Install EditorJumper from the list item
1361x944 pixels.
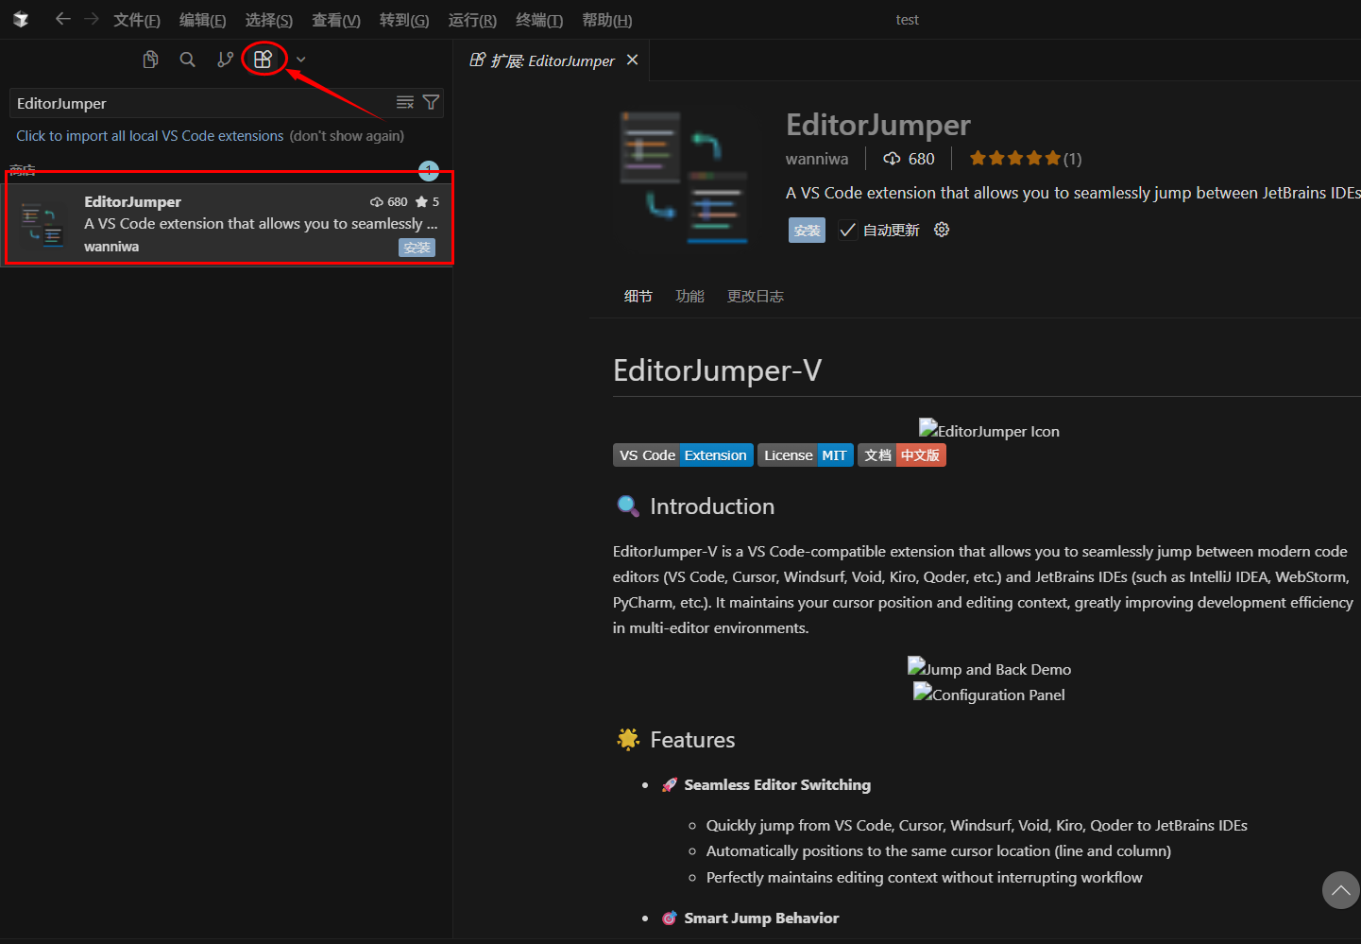point(417,248)
